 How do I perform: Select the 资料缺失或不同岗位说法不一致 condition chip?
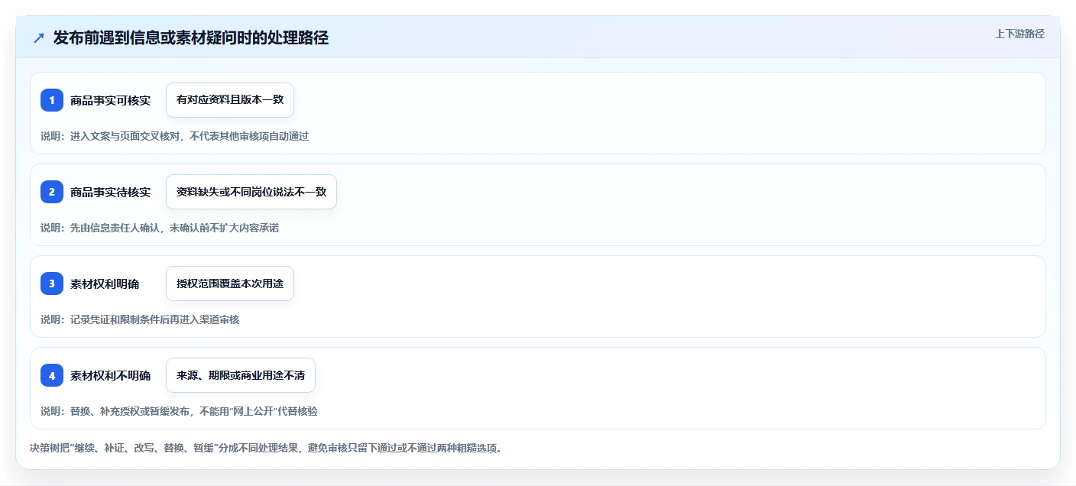pos(251,192)
